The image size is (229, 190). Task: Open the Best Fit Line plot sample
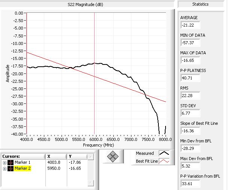[x=164, y=161]
